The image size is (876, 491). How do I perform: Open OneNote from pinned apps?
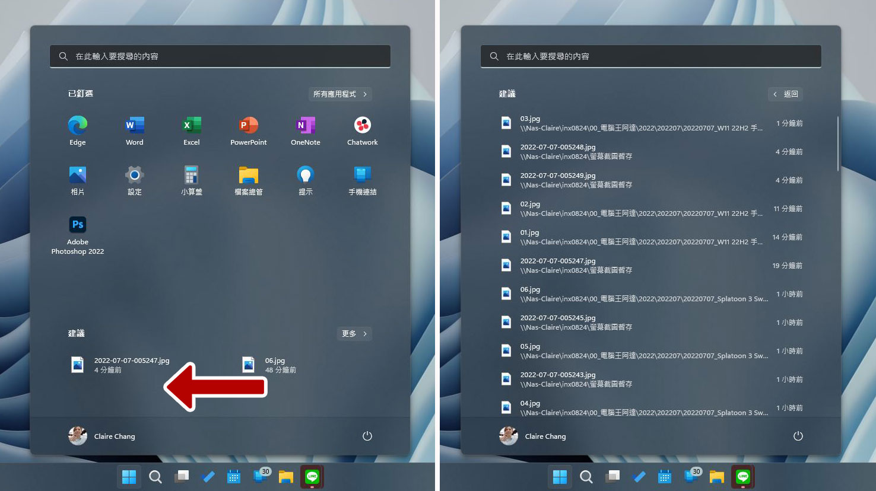305,130
